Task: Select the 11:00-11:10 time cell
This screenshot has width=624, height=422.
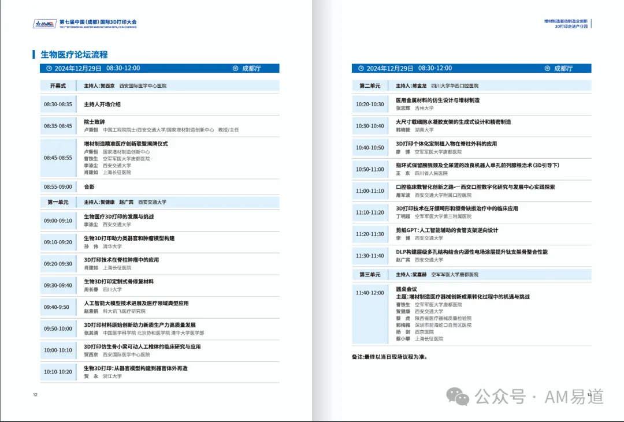Action: point(370,191)
